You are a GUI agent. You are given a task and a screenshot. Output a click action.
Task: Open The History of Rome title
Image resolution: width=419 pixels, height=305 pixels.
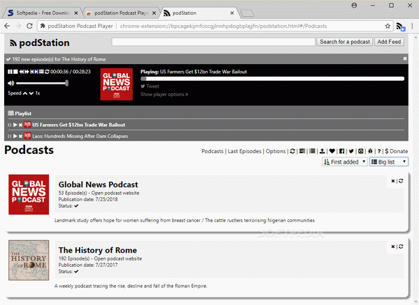click(98, 250)
